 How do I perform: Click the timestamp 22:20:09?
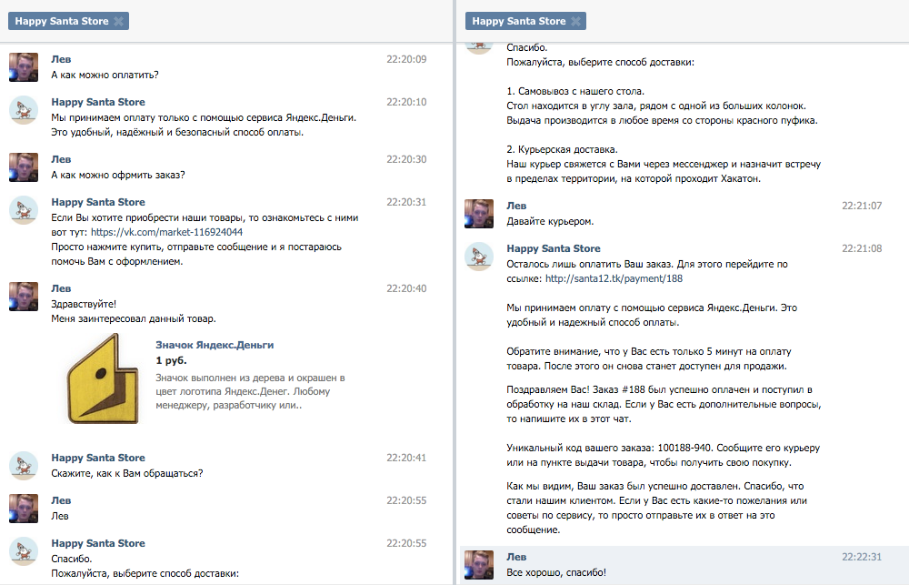pyautogui.click(x=406, y=59)
